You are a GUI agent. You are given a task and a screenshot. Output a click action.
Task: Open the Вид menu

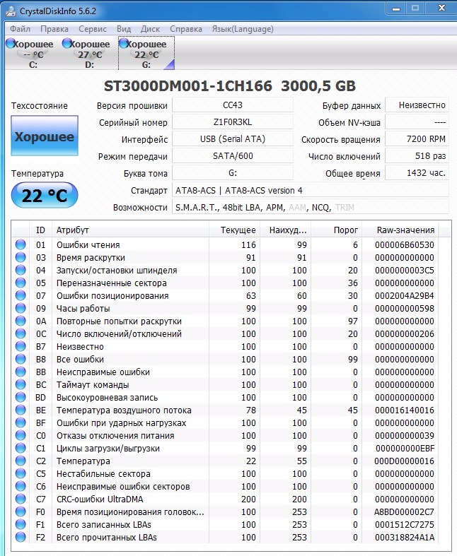pos(124,29)
